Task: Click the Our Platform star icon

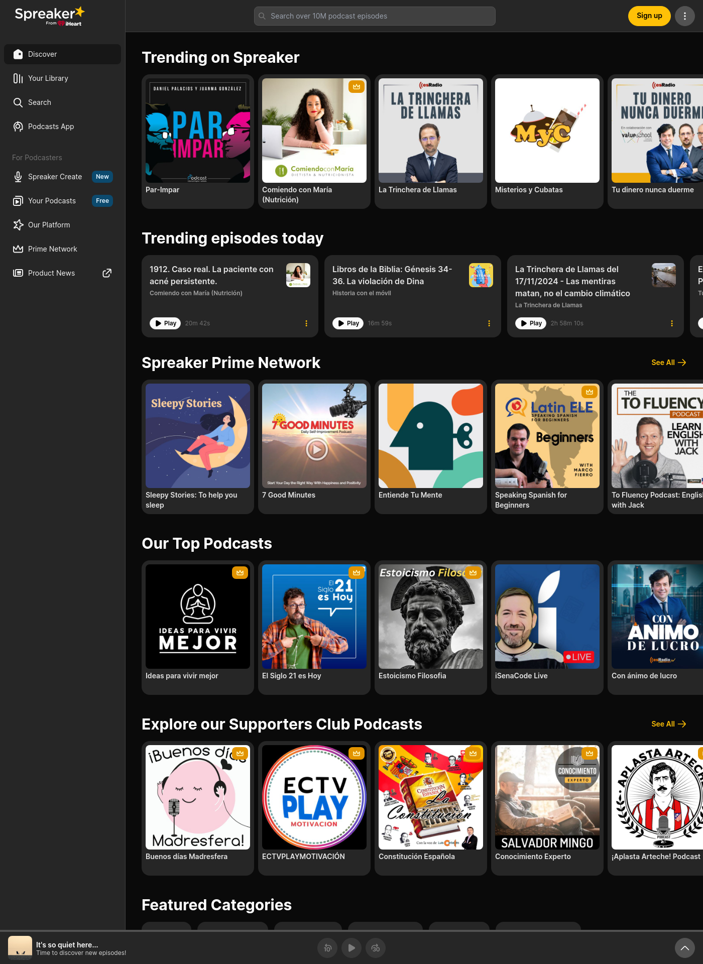Action: [x=18, y=225]
